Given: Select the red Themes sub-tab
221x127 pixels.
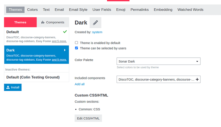Looking at the screenshot, I should pyautogui.click(x=20, y=22).
